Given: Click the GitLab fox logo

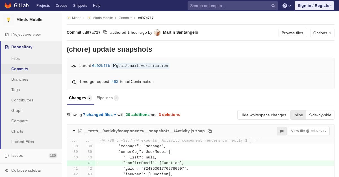Looking at the screenshot, I should (8, 5).
